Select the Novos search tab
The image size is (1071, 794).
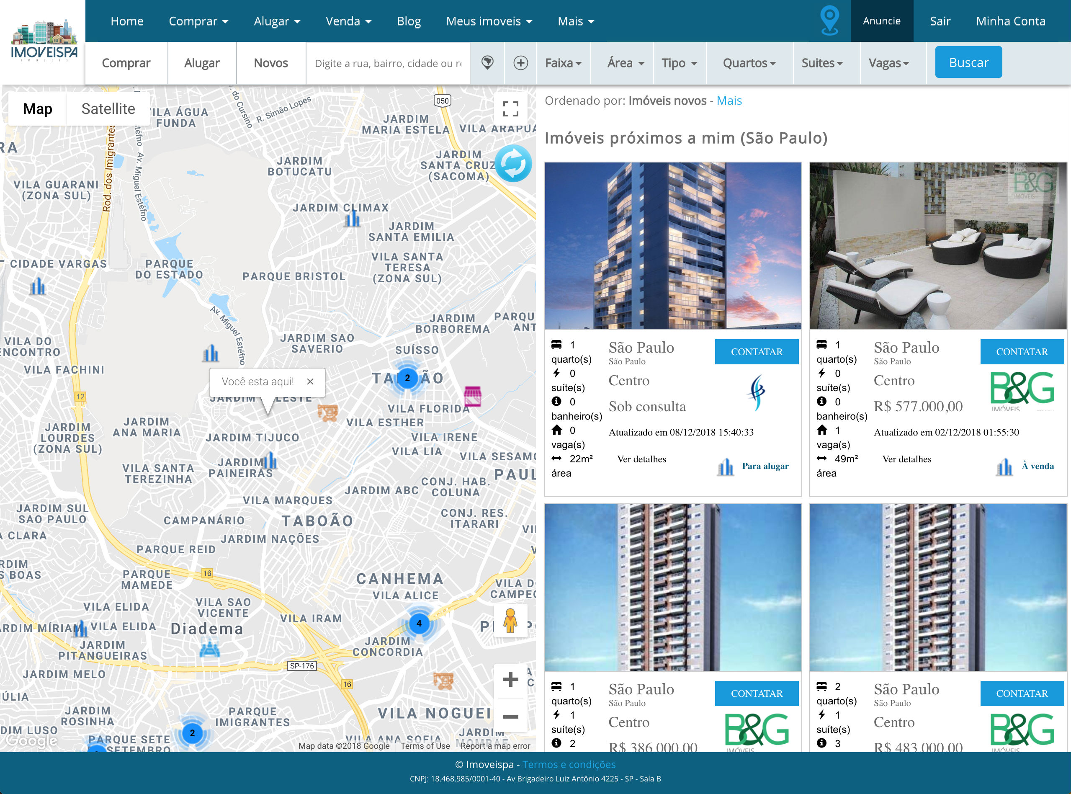[271, 63]
